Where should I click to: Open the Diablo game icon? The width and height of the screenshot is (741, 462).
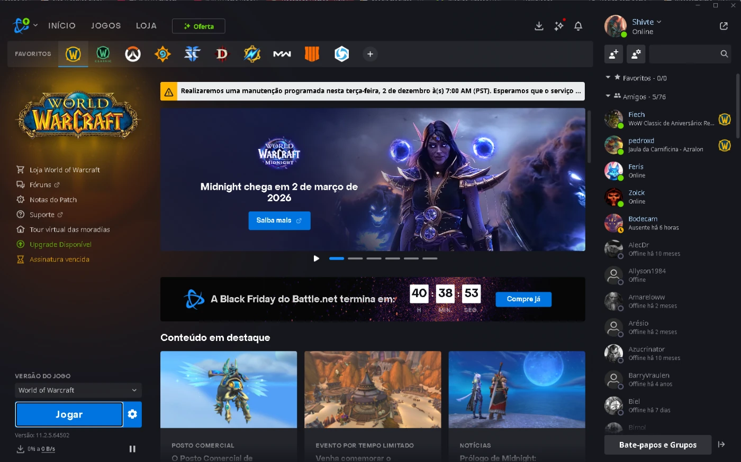tap(222, 54)
